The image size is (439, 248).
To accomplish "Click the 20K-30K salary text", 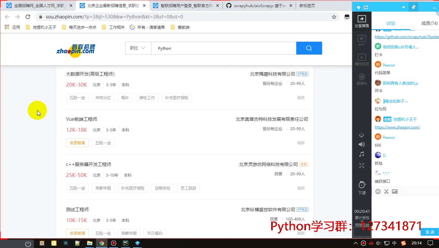I will coord(77,85).
